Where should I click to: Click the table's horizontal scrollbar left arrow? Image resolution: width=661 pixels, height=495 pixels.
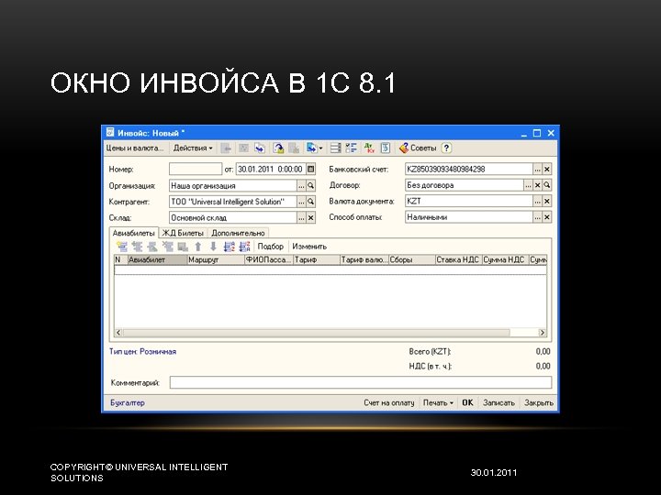click(x=118, y=333)
